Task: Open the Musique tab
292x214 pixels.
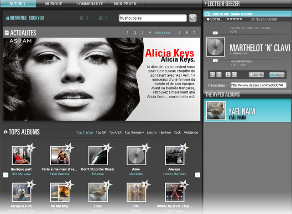Action: point(54,3)
